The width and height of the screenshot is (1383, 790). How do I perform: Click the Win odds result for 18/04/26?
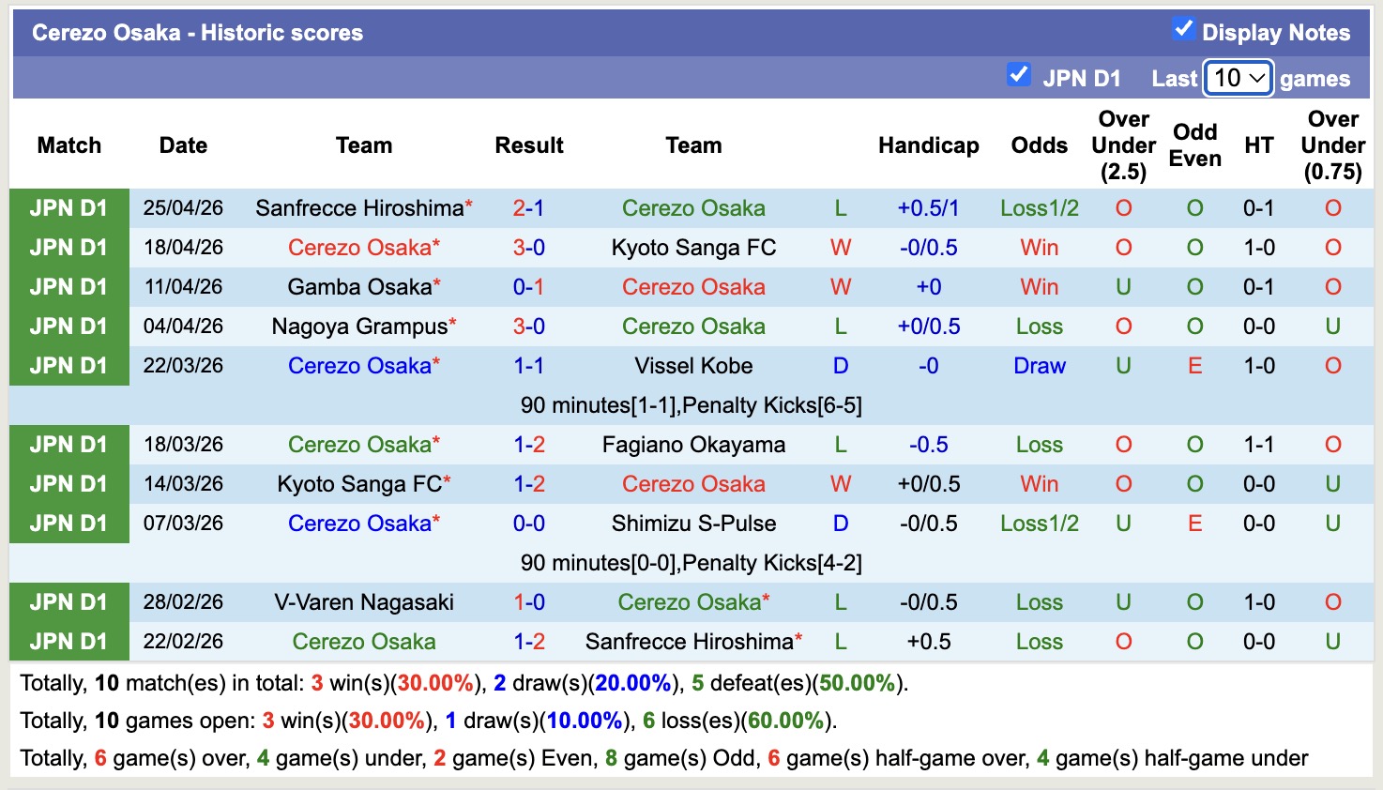pos(1039,247)
